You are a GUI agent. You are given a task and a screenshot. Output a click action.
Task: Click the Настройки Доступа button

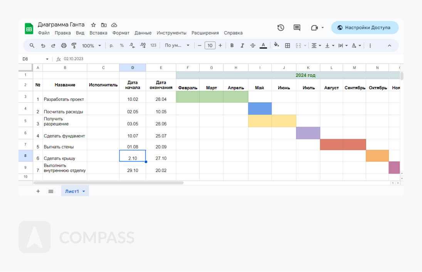[364, 28]
